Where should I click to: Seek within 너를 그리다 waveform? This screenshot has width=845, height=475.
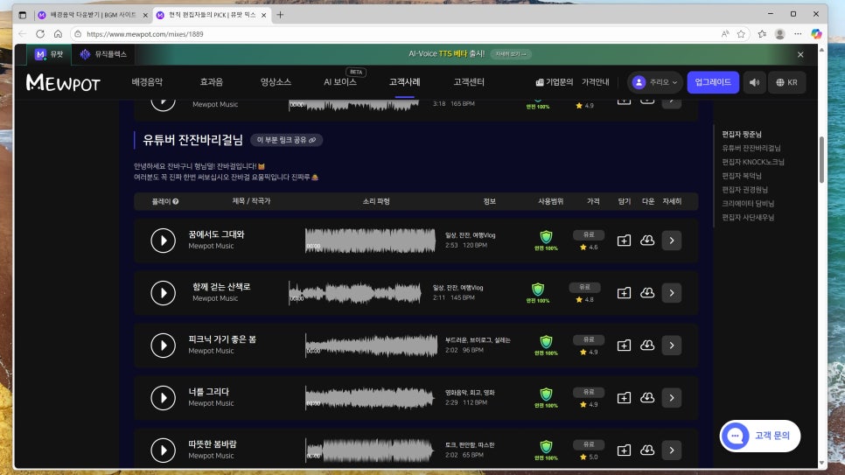370,398
